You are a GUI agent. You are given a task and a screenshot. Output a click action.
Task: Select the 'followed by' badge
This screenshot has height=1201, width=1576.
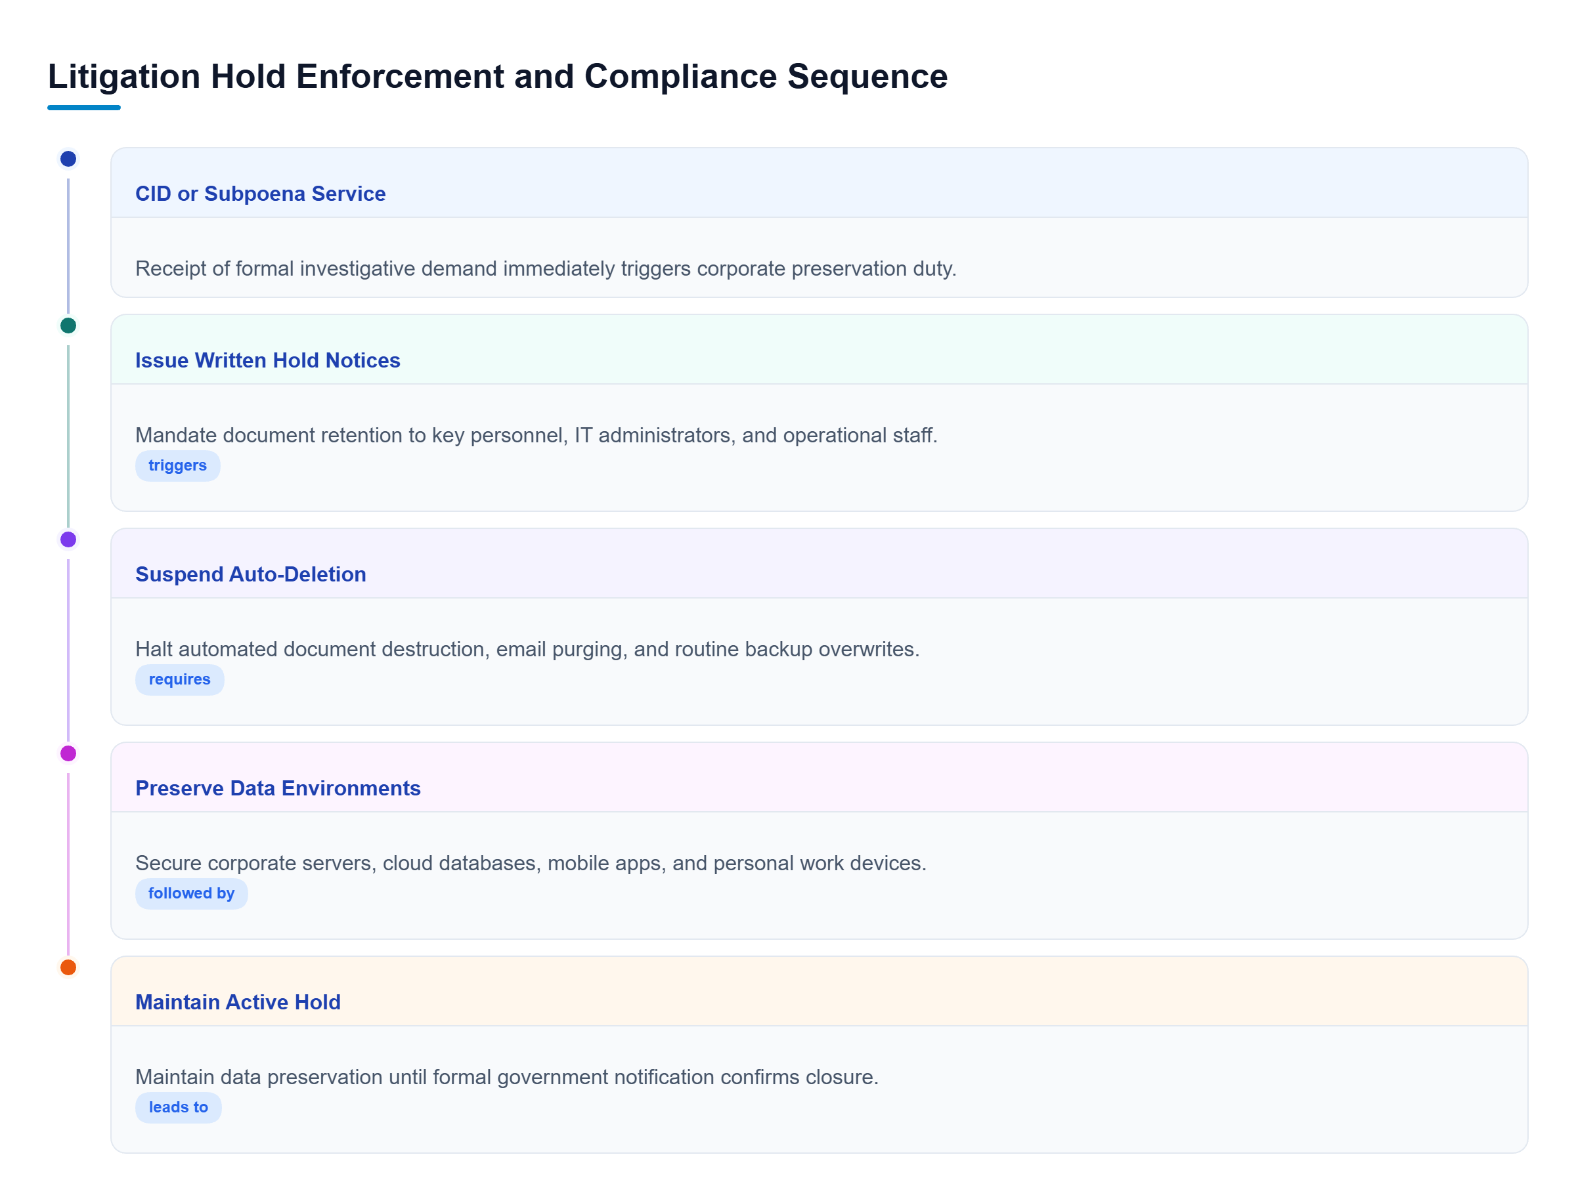191,893
